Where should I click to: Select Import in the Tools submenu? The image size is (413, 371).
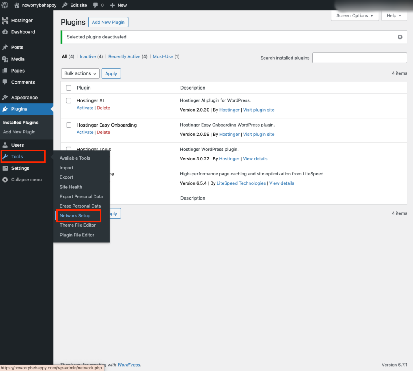pyautogui.click(x=67, y=168)
